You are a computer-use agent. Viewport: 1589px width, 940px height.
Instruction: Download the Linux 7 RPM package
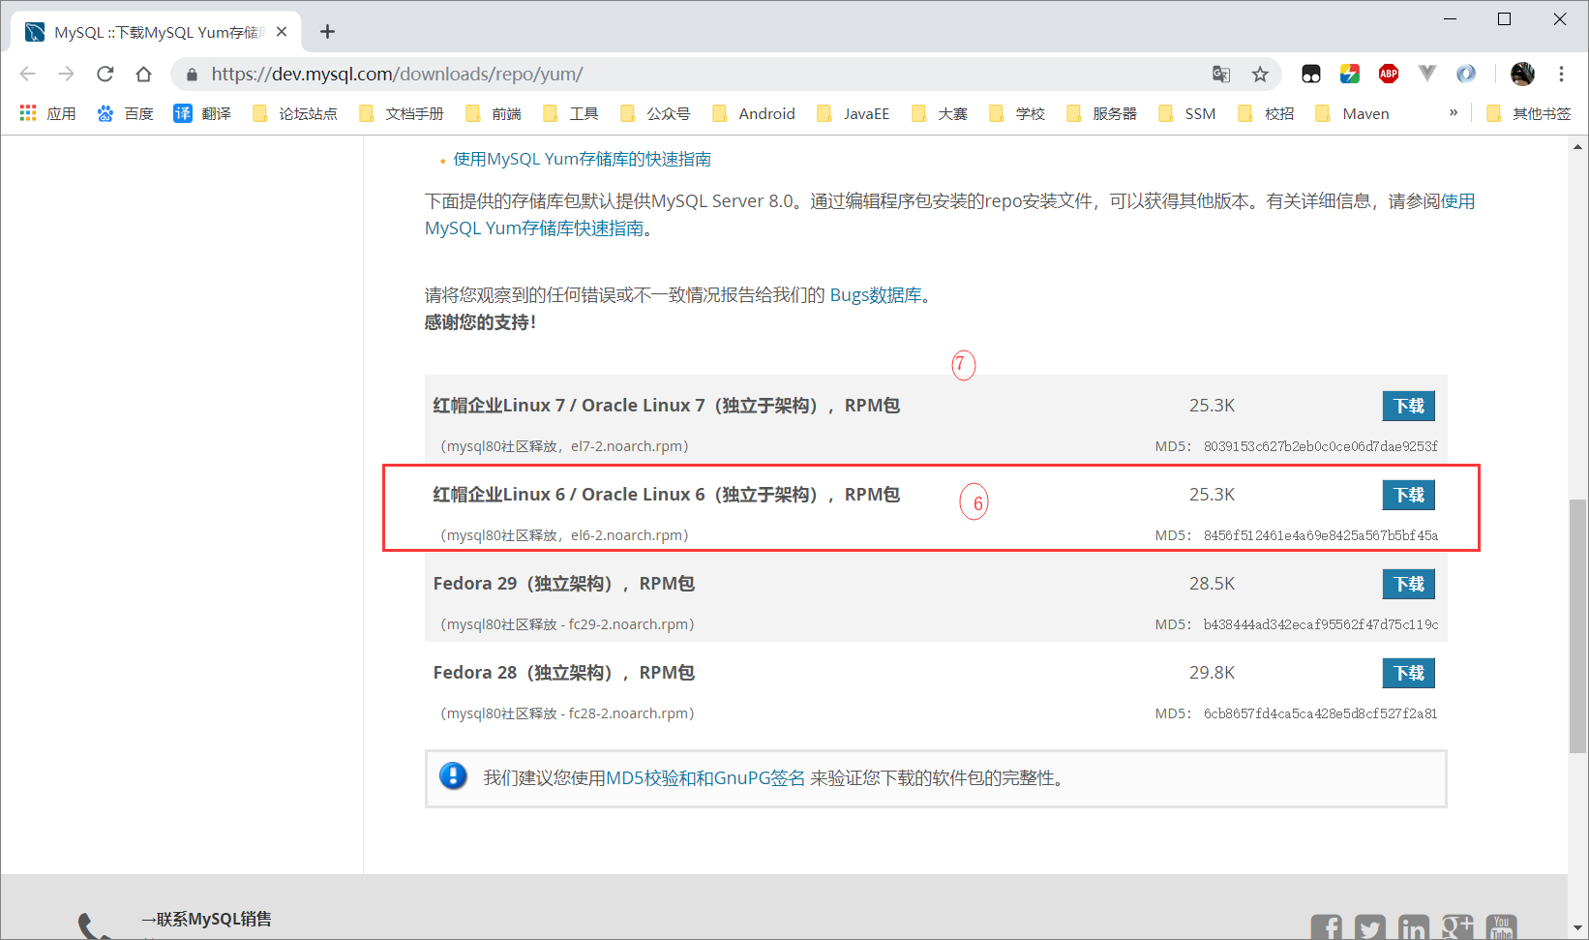1408,406
